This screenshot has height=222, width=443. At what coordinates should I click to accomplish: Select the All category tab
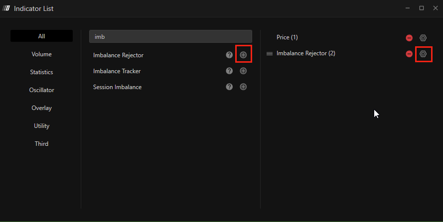41,36
